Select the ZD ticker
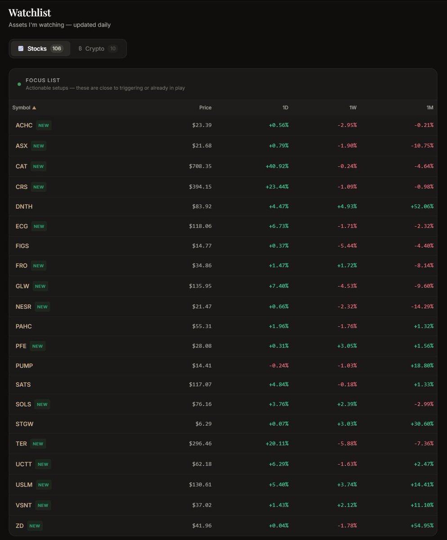The image size is (447, 540). [20, 526]
